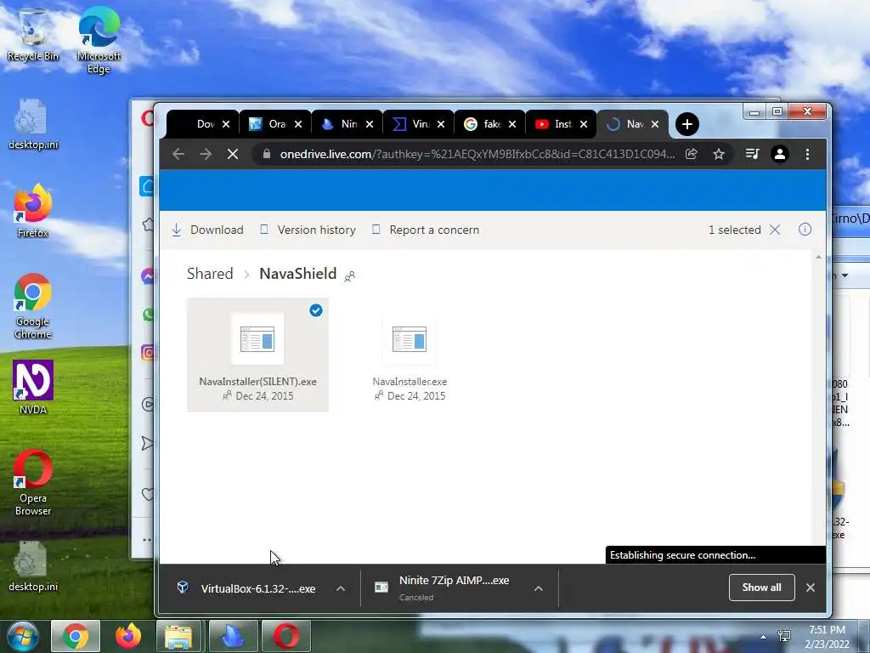The height and width of the screenshot is (653, 870).
Task: Close the downloads shelf
Action: point(810,588)
